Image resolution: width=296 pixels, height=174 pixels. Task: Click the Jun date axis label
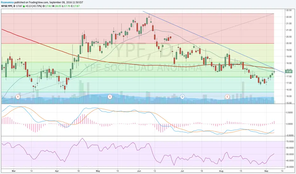pos(139,171)
